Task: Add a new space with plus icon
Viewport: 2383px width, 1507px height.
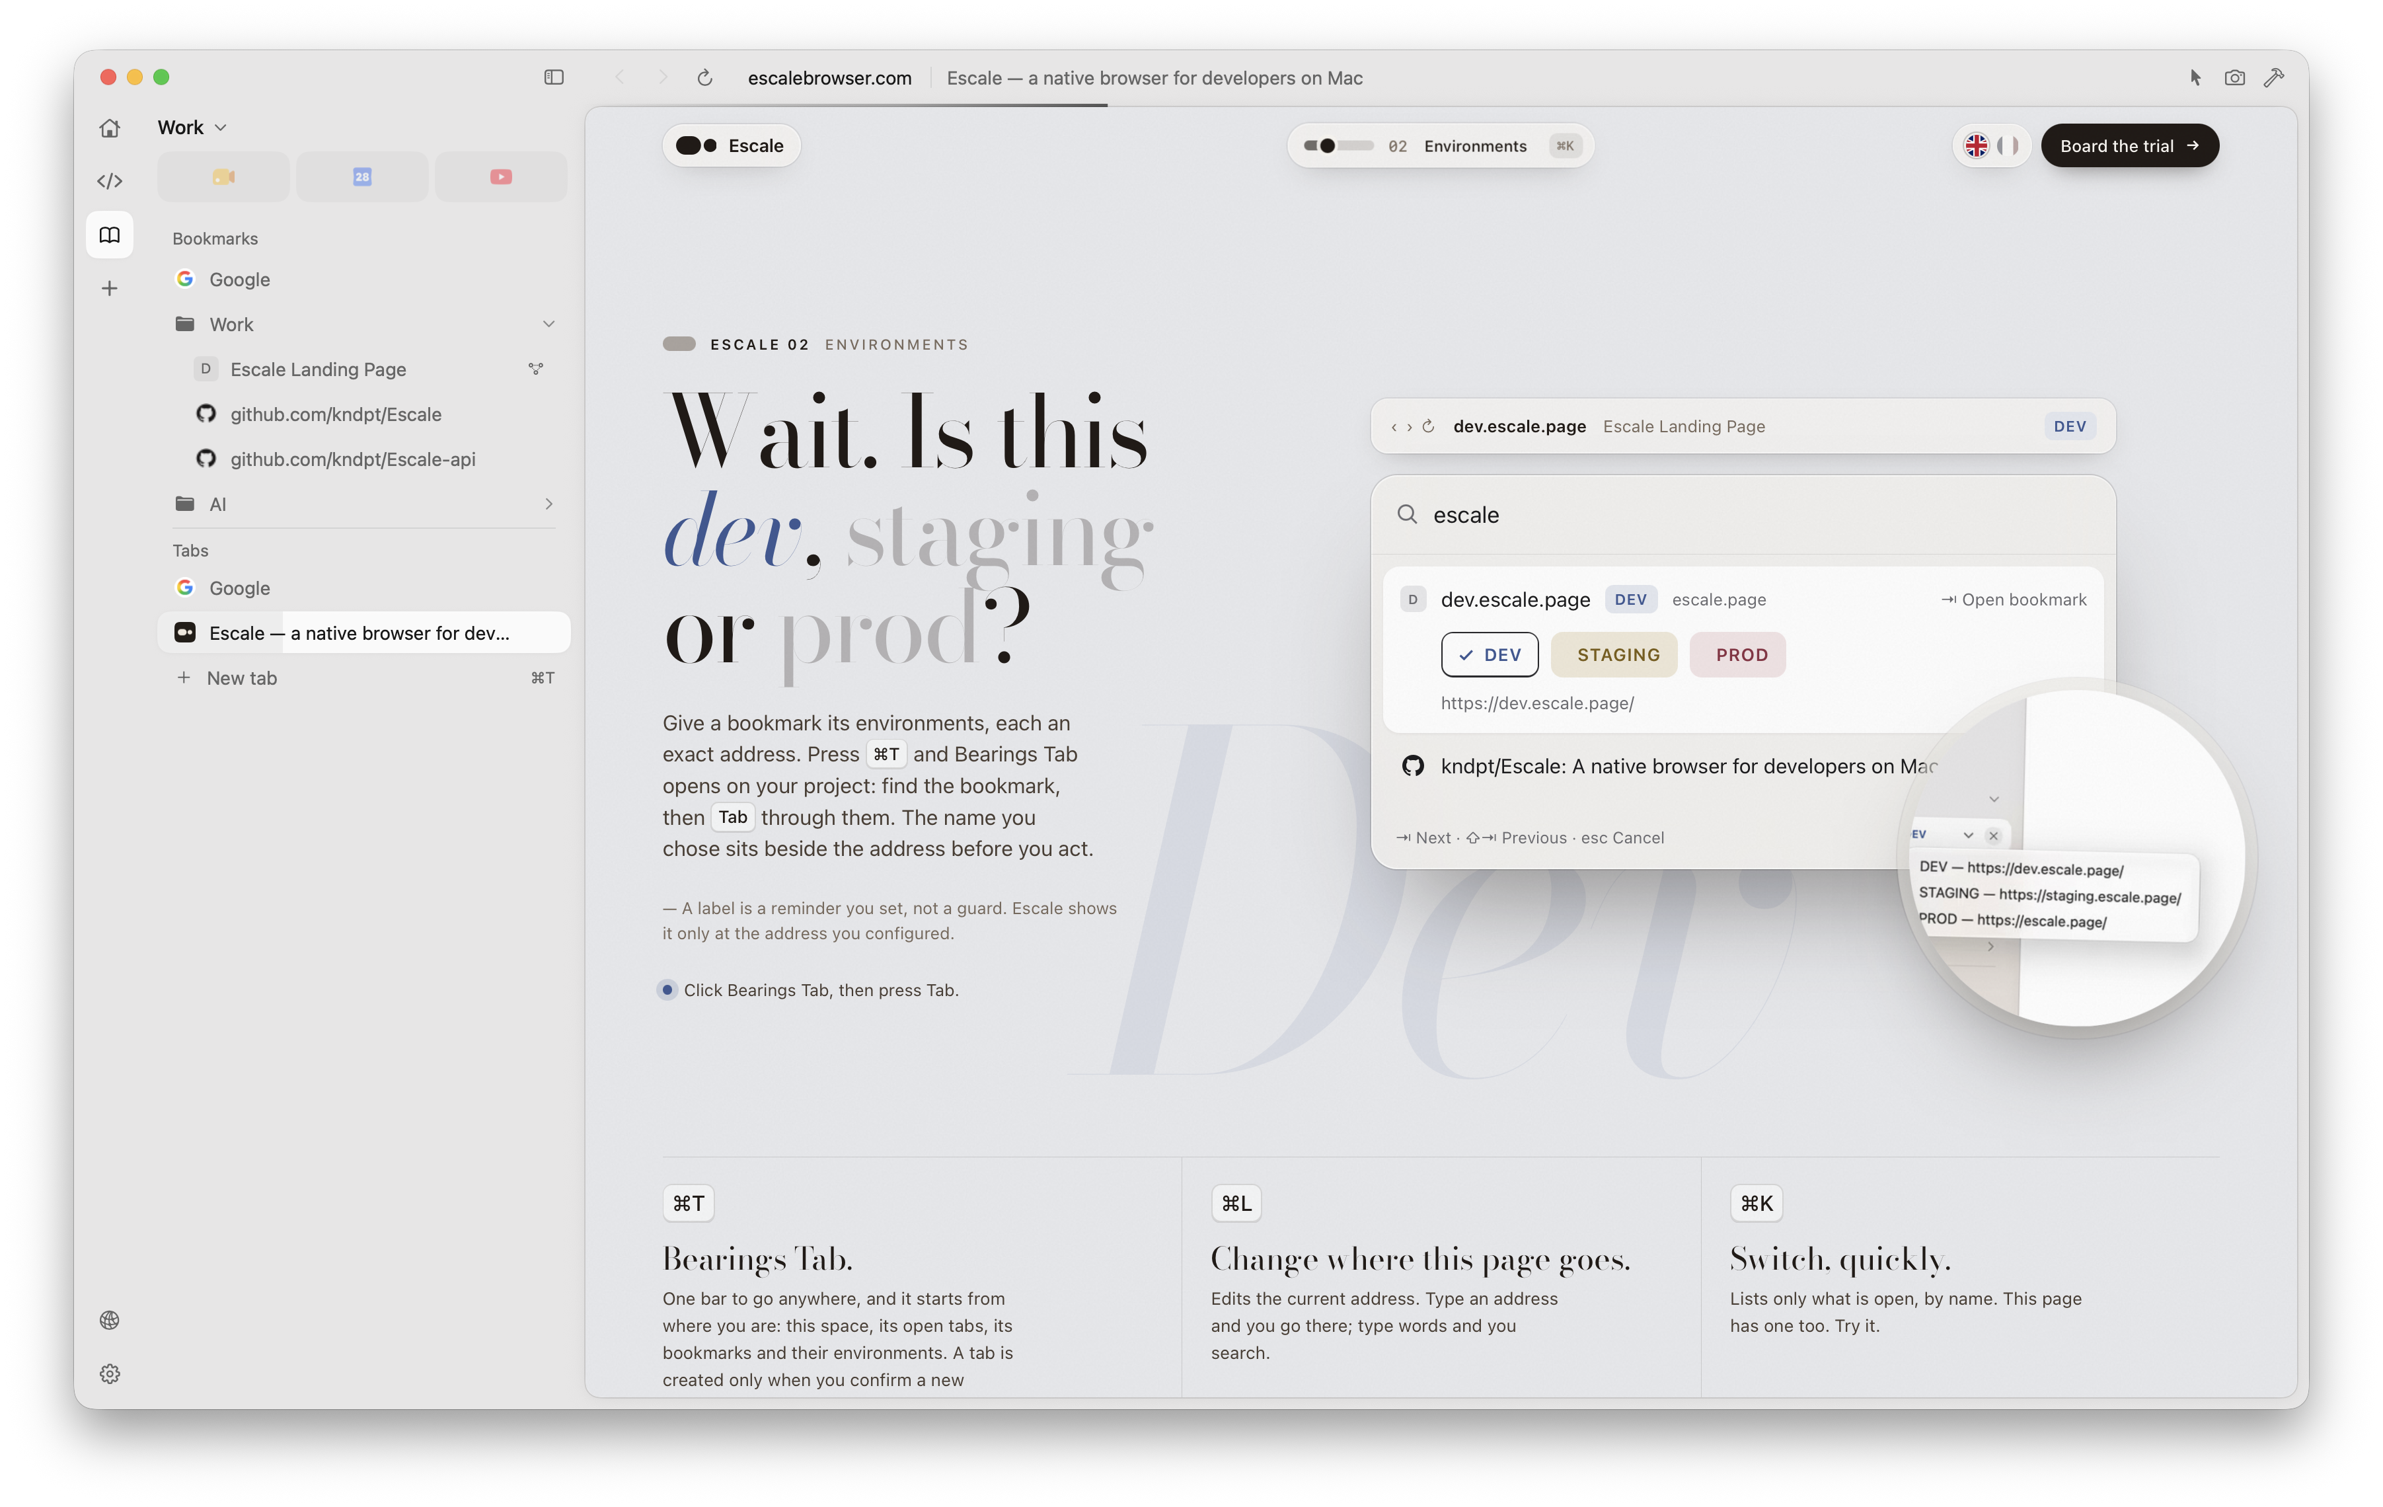Action: 110,288
